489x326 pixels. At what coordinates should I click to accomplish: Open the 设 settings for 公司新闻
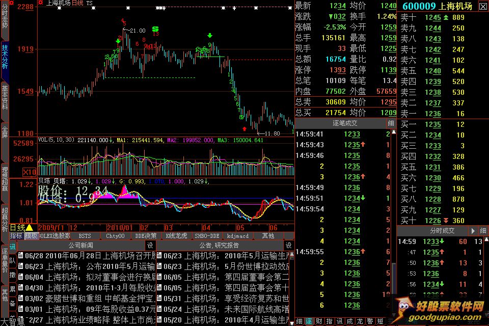click(x=150, y=246)
